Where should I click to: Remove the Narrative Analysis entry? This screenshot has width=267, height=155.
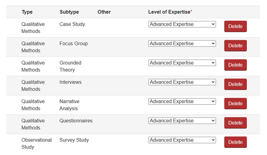pos(235,104)
